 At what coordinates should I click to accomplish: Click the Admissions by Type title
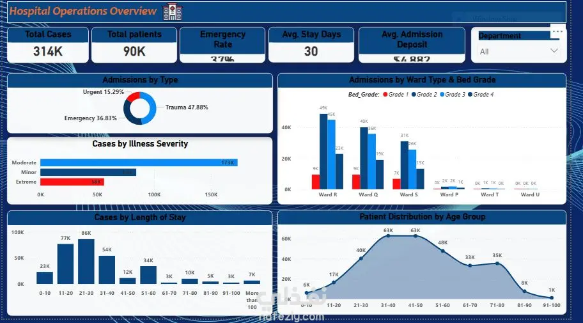[x=140, y=80]
